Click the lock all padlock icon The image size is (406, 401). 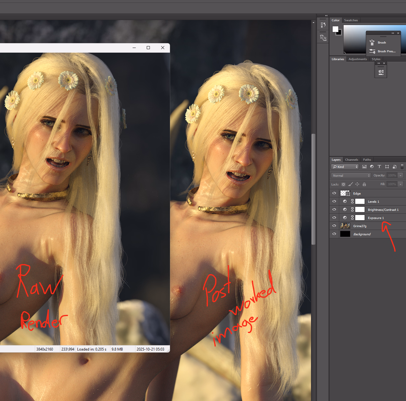point(364,184)
